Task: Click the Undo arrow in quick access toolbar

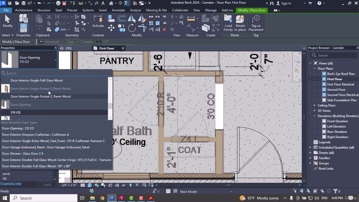Action: (x=39, y=3)
